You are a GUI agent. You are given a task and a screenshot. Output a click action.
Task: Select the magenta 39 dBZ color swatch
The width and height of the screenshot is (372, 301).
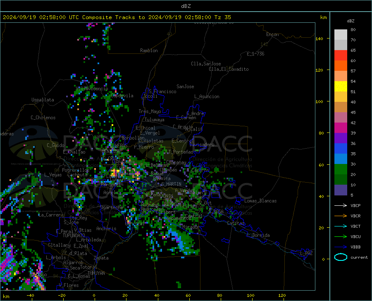point(341,128)
